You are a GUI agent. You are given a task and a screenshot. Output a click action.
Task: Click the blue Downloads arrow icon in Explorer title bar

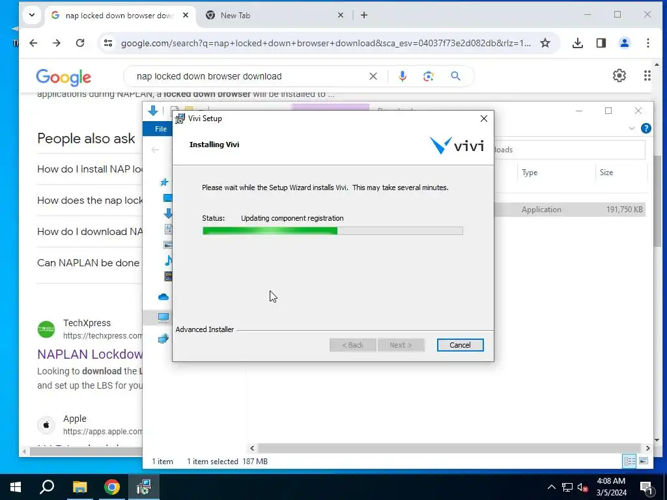click(152, 111)
